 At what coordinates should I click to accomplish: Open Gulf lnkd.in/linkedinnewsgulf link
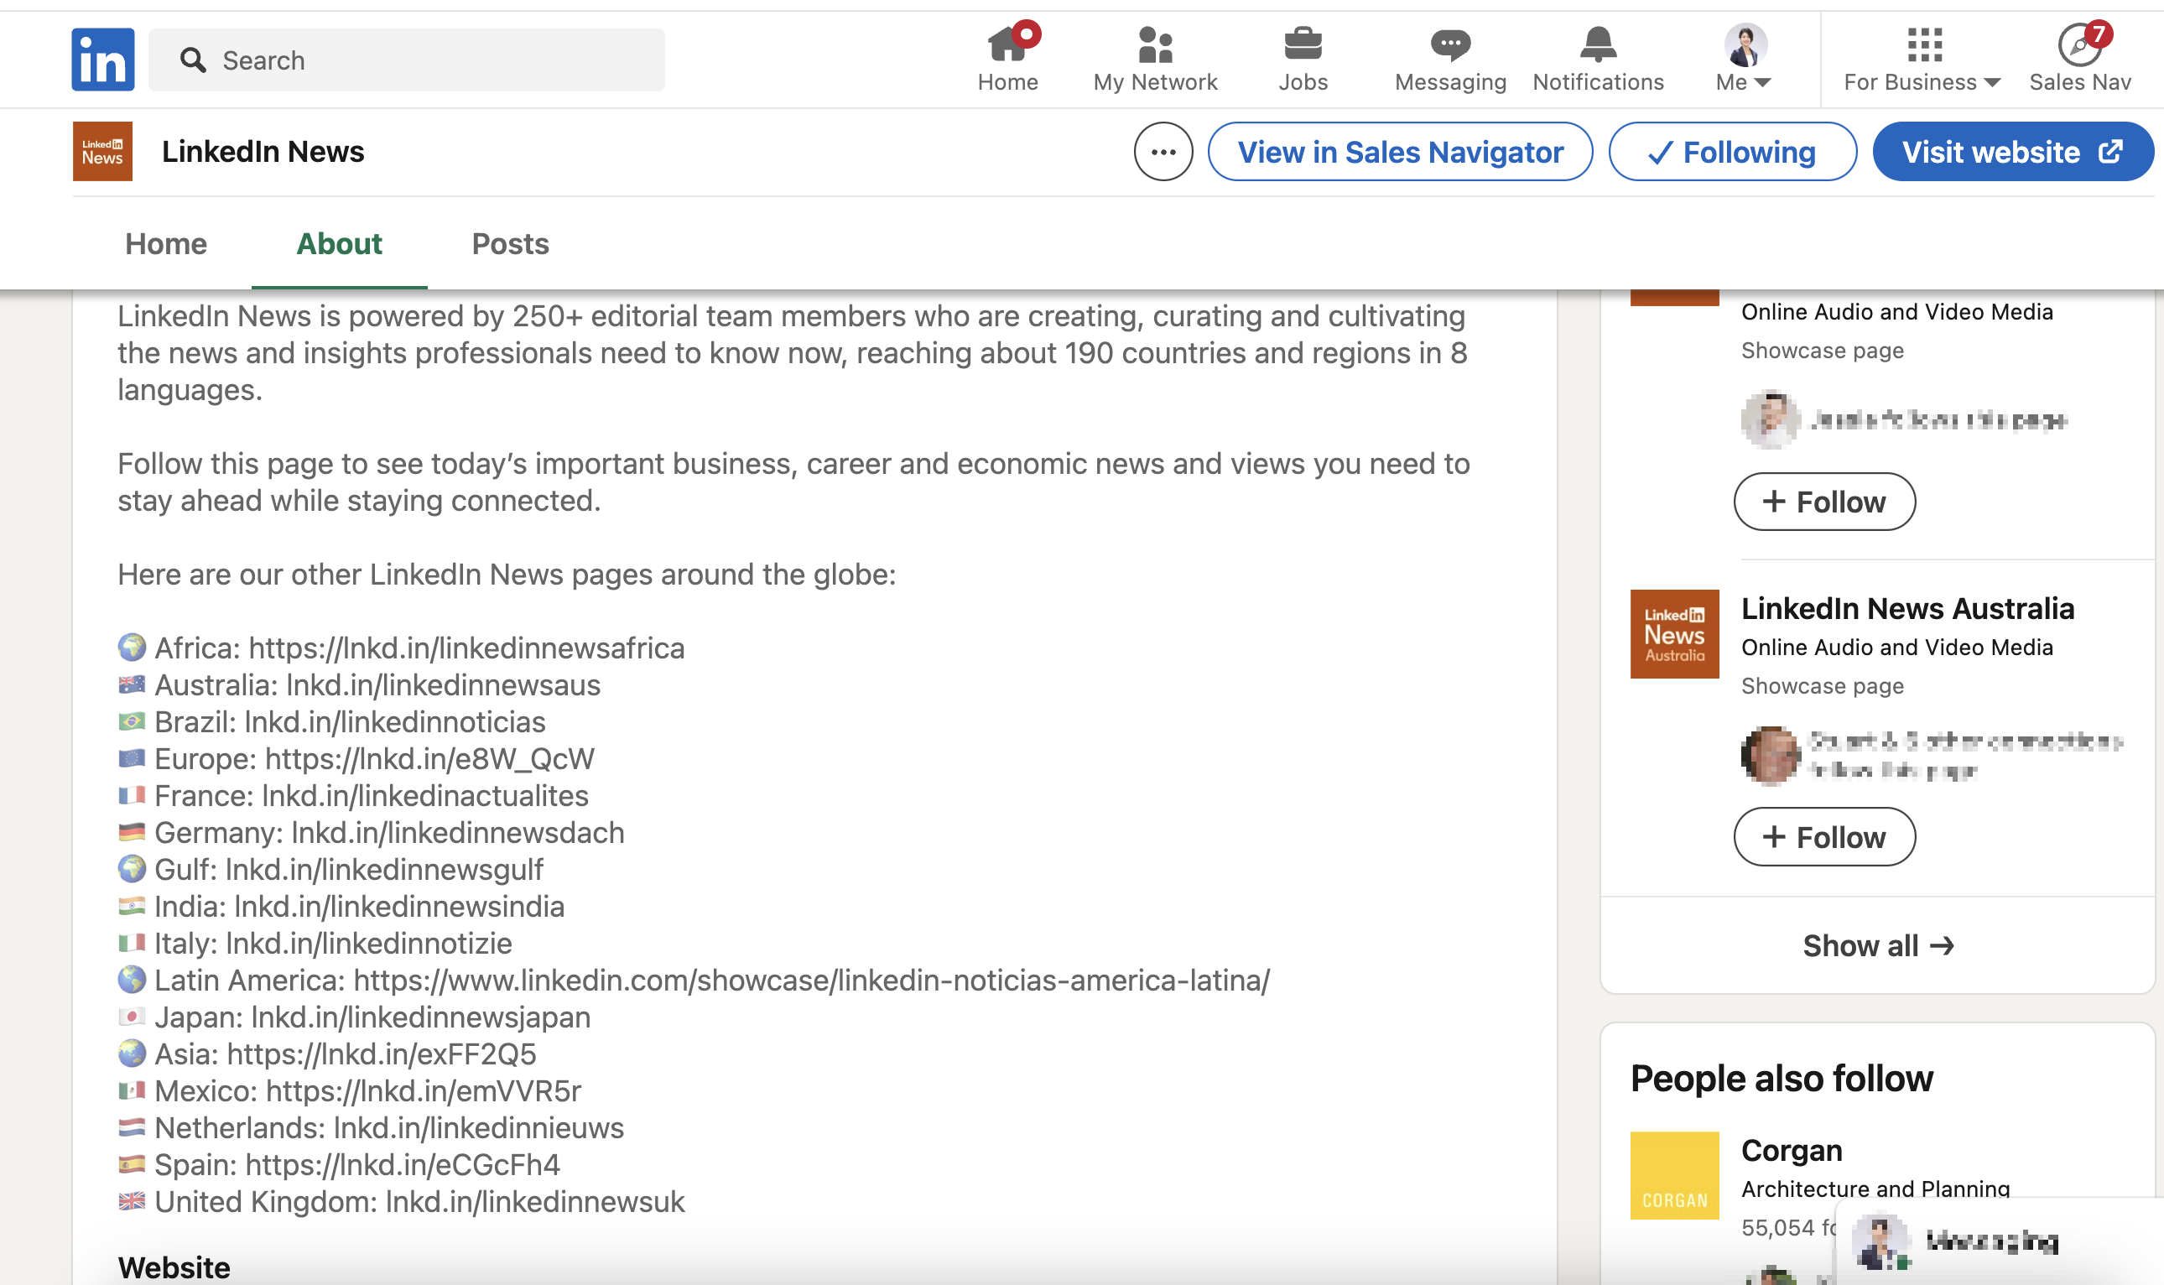tap(384, 869)
